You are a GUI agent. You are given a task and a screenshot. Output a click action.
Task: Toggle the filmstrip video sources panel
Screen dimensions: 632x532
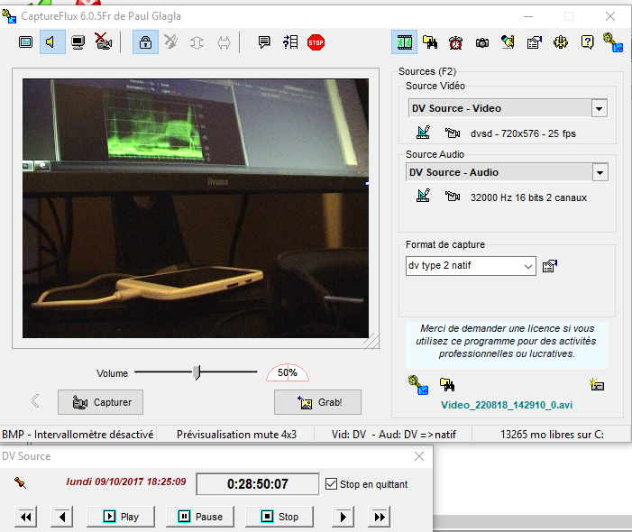point(404,41)
